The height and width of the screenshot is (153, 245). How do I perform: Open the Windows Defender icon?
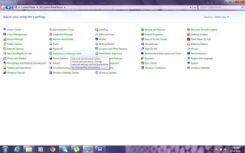pyautogui.click(x=188, y=68)
